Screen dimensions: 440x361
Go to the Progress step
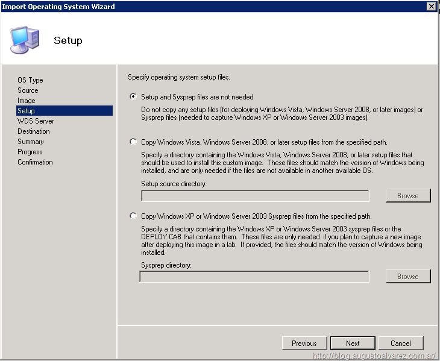click(30, 152)
